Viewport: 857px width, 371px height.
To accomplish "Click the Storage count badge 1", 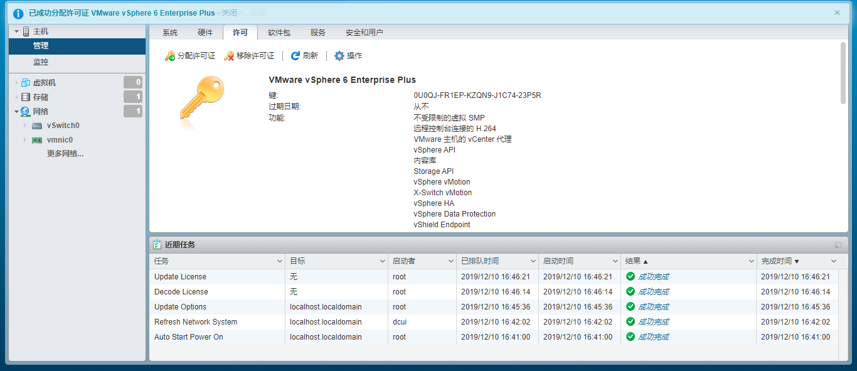I will tap(133, 97).
